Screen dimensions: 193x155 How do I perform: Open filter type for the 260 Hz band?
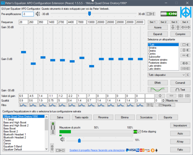[33, 105]
